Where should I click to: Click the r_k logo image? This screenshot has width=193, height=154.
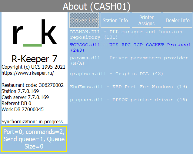coord(35,33)
